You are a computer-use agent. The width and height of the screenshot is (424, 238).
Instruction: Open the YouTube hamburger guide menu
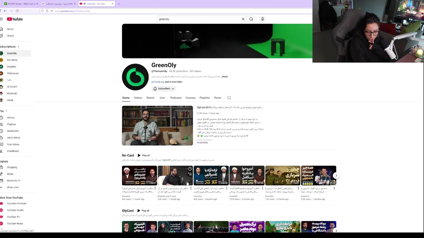pos(1,19)
